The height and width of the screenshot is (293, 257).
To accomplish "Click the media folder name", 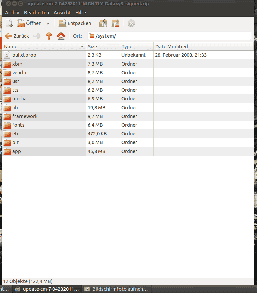I will click(x=19, y=99).
